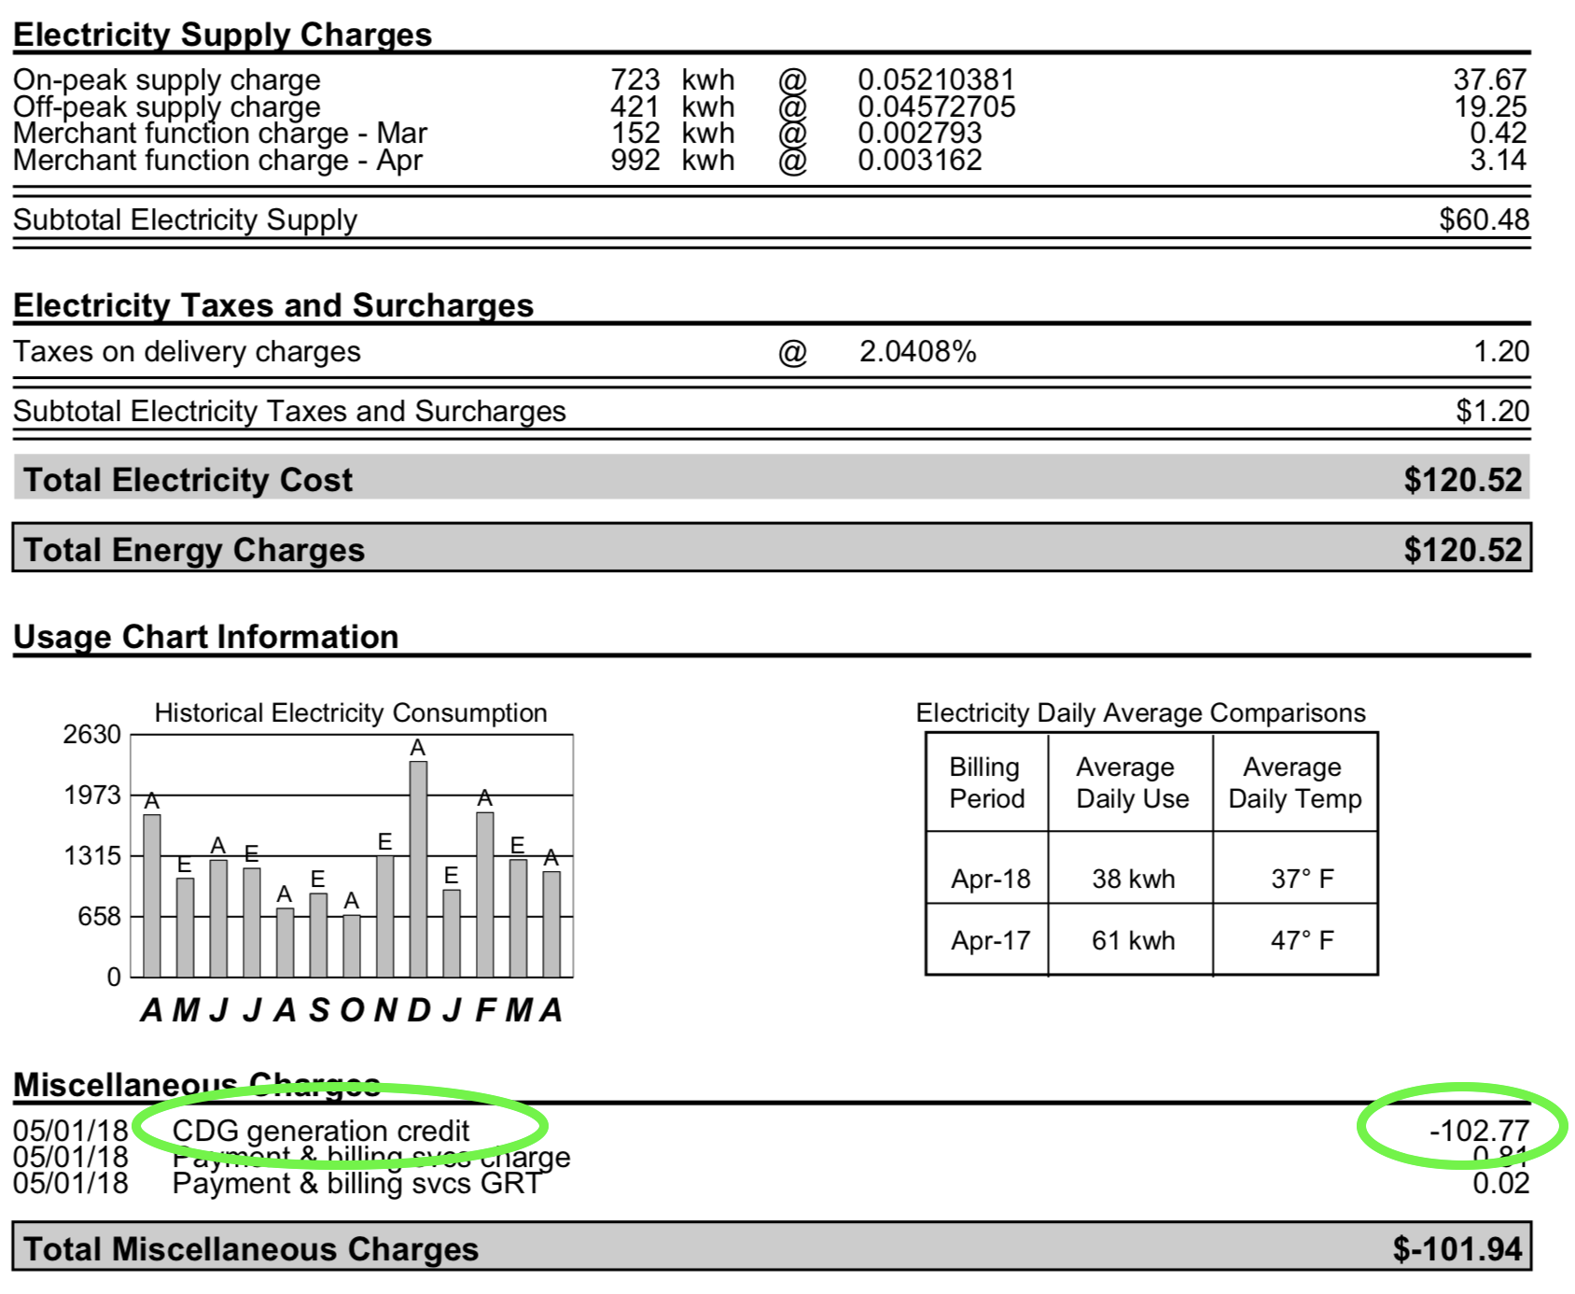The height and width of the screenshot is (1294, 1575).
Task: Click the Total Electricity Cost $120.52 amount
Action: 1462,480
